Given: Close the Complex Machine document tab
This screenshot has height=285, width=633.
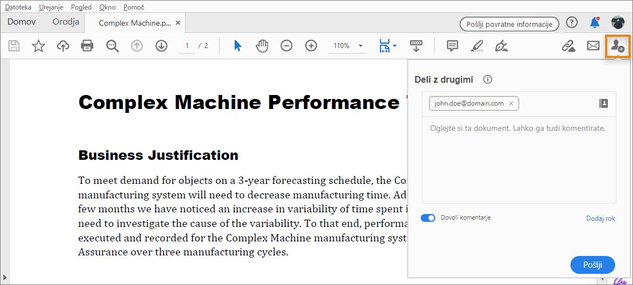Looking at the screenshot, I should pos(178,23).
